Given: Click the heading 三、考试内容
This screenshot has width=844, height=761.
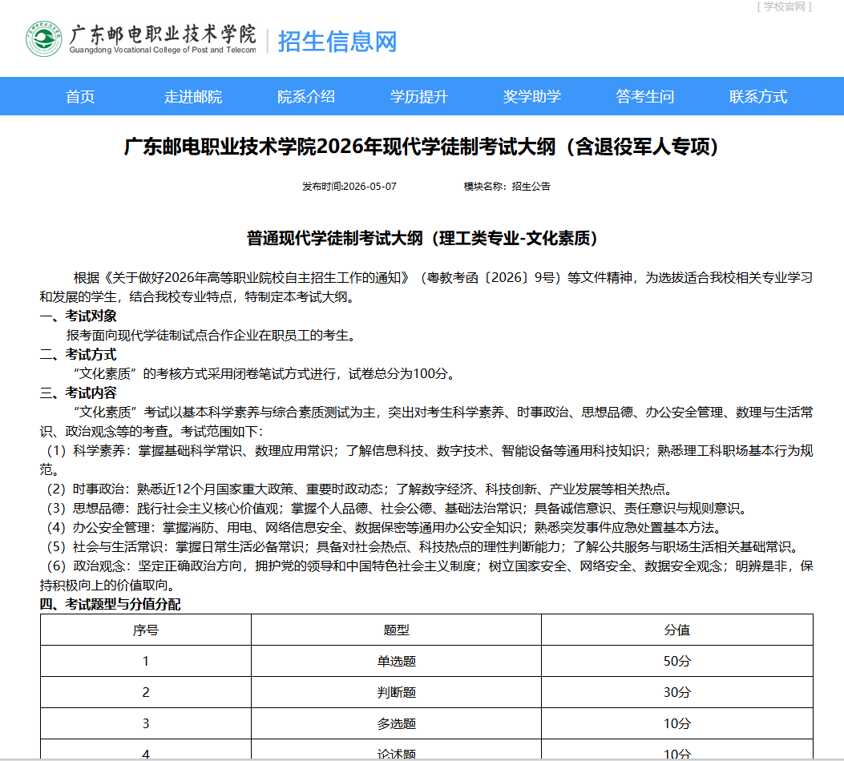Looking at the screenshot, I should pyautogui.click(x=78, y=393).
